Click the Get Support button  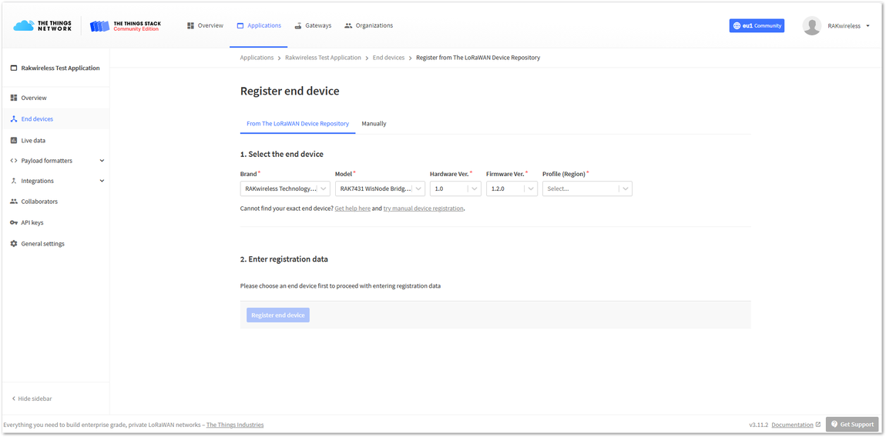coord(852,424)
